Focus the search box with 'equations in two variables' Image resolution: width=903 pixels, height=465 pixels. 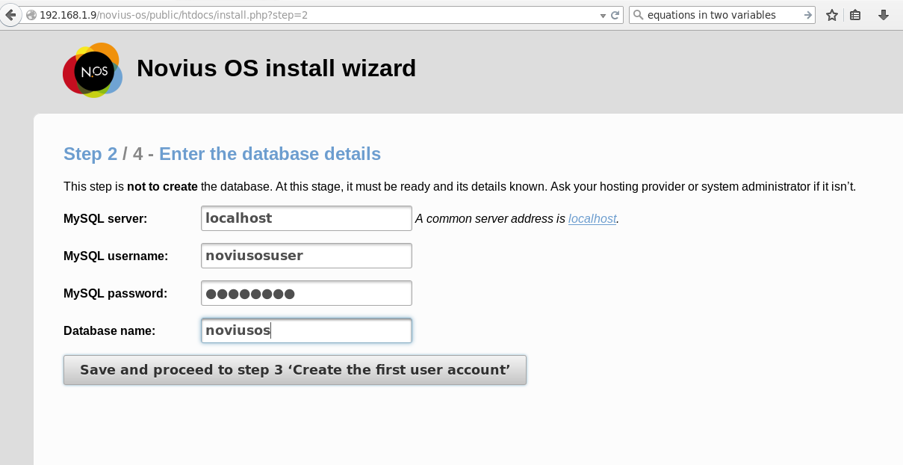722,15
